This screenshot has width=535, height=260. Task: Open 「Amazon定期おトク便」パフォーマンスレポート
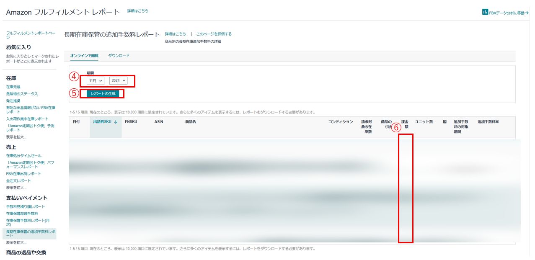pos(30,164)
